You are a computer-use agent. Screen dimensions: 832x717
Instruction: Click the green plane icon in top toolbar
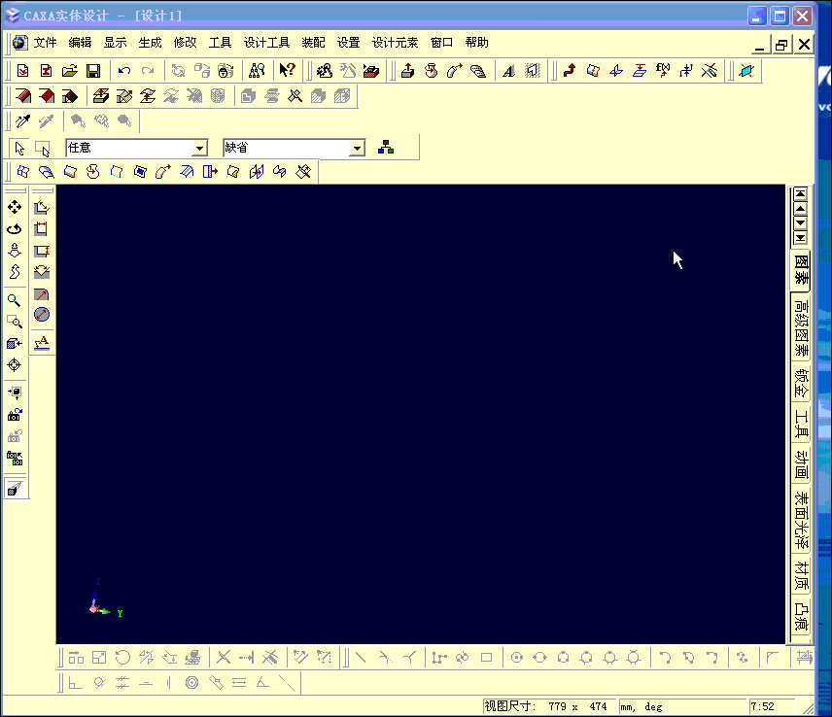point(746,71)
